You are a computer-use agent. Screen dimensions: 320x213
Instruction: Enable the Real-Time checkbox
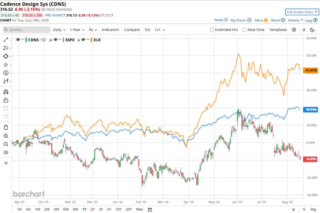click(x=245, y=30)
